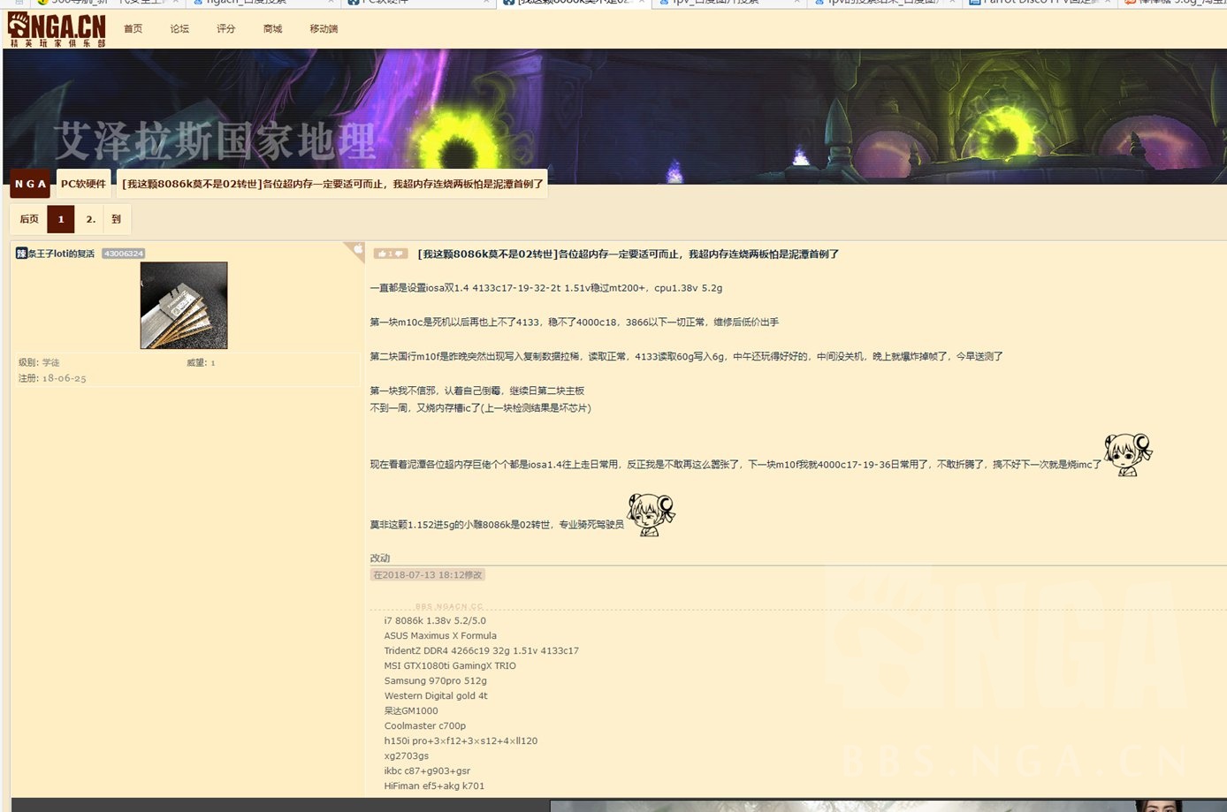This screenshot has width=1227, height=812.
Task: Click the 后页 pagination button
Action: tap(29, 219)
